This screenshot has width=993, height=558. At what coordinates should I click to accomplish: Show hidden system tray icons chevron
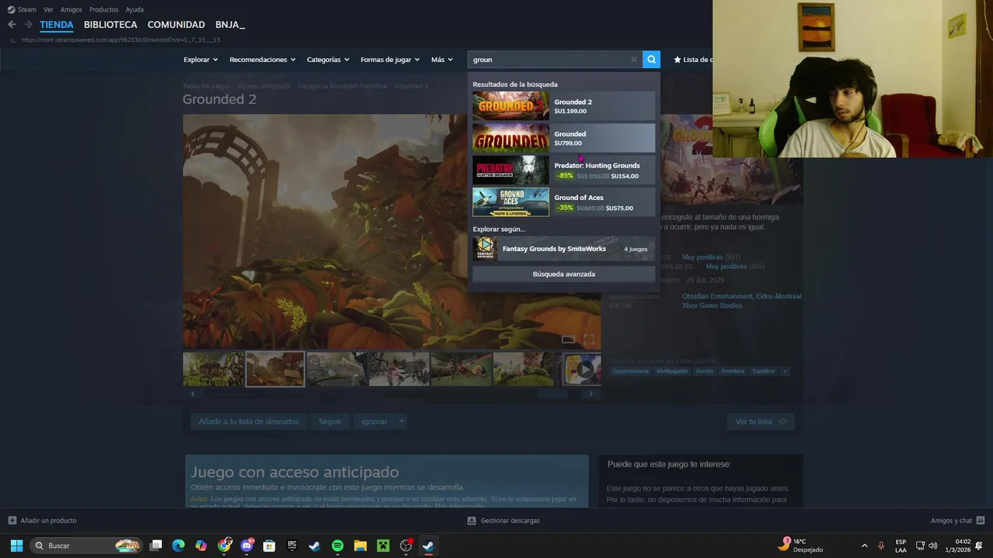(864, 546)
